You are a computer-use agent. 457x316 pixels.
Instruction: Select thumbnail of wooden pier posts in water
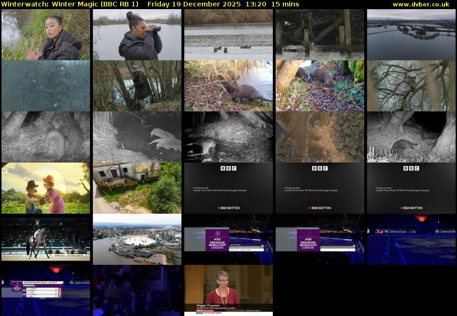(320, 35)
